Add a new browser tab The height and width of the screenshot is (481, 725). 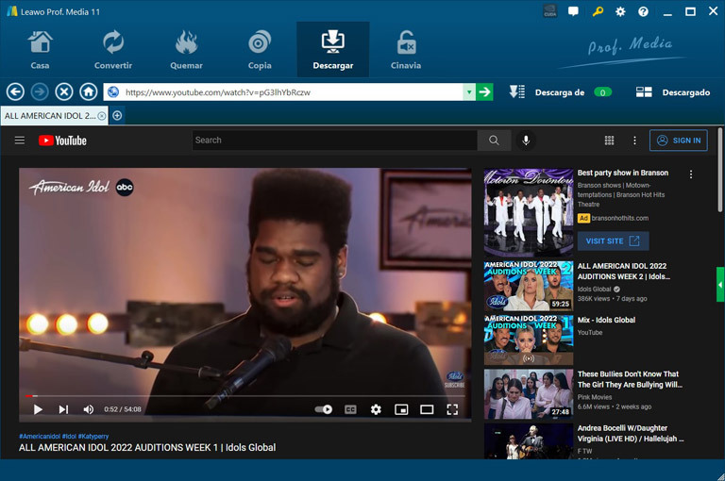point(117,115)
